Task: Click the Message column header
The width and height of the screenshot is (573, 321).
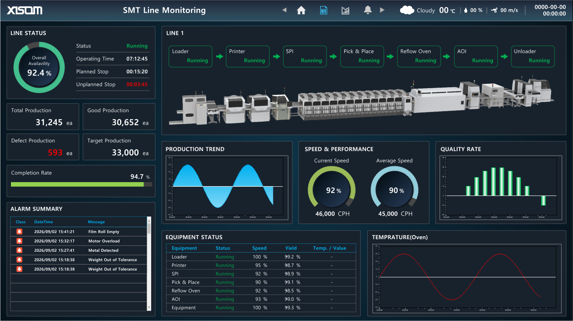Action: click(x=96, y=222)
